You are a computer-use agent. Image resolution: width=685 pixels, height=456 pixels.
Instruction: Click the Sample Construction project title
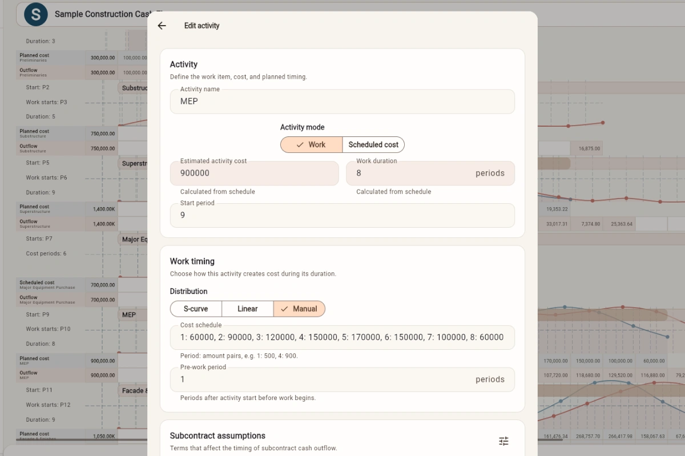pos(102,14)
